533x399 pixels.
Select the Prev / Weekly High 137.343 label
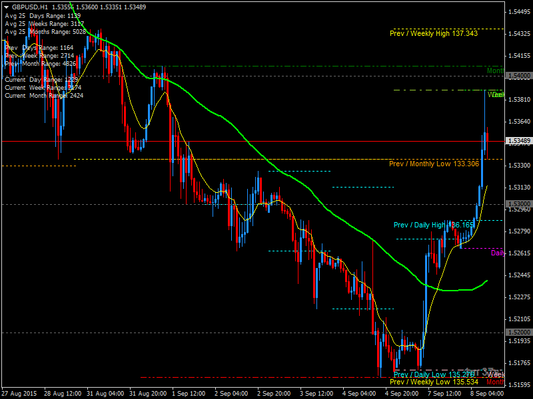point(434,33)
